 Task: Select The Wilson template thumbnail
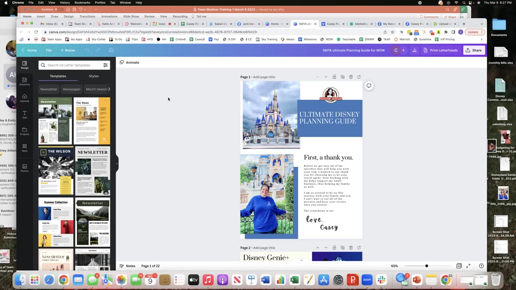56,171
